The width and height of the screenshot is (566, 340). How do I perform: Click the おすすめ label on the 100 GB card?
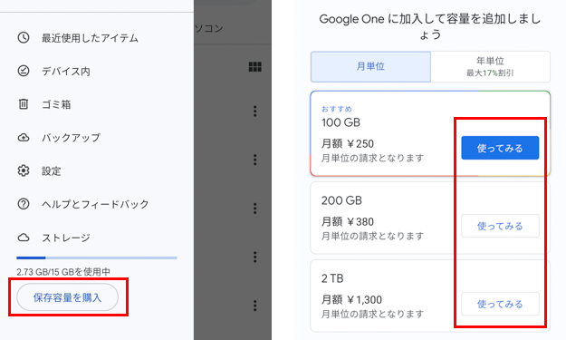[x=337, y=109]
